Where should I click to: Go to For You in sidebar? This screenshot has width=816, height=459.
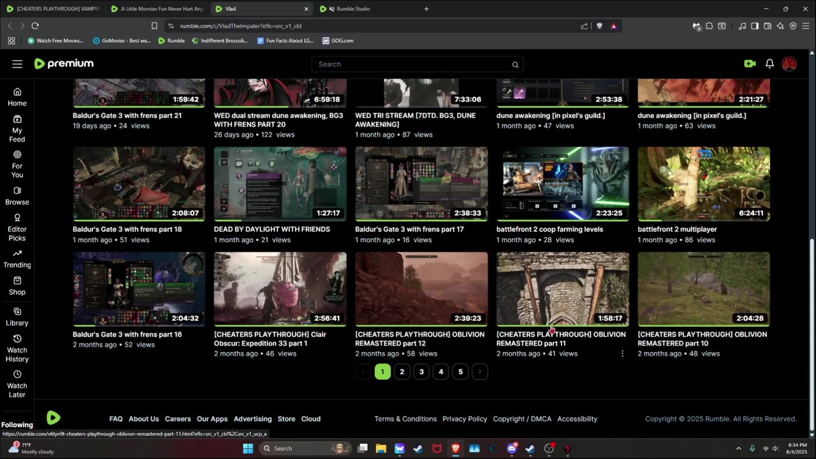point(17,164)
